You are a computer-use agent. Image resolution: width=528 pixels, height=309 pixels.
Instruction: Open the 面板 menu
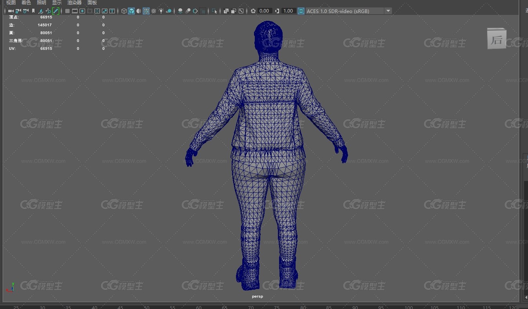[x=92, y=3]
